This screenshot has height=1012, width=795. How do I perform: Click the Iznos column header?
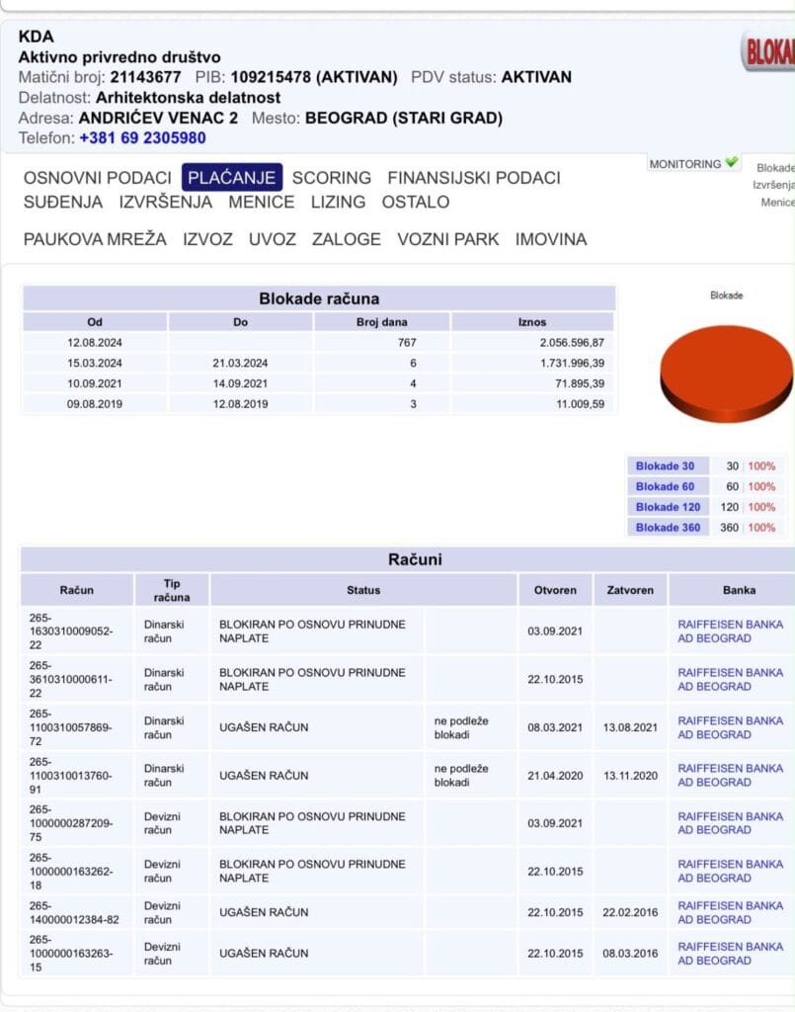click(x=532, y=321)
